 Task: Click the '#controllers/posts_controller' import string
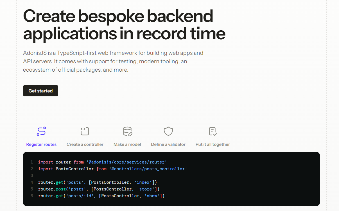click(x=148, y=169)
